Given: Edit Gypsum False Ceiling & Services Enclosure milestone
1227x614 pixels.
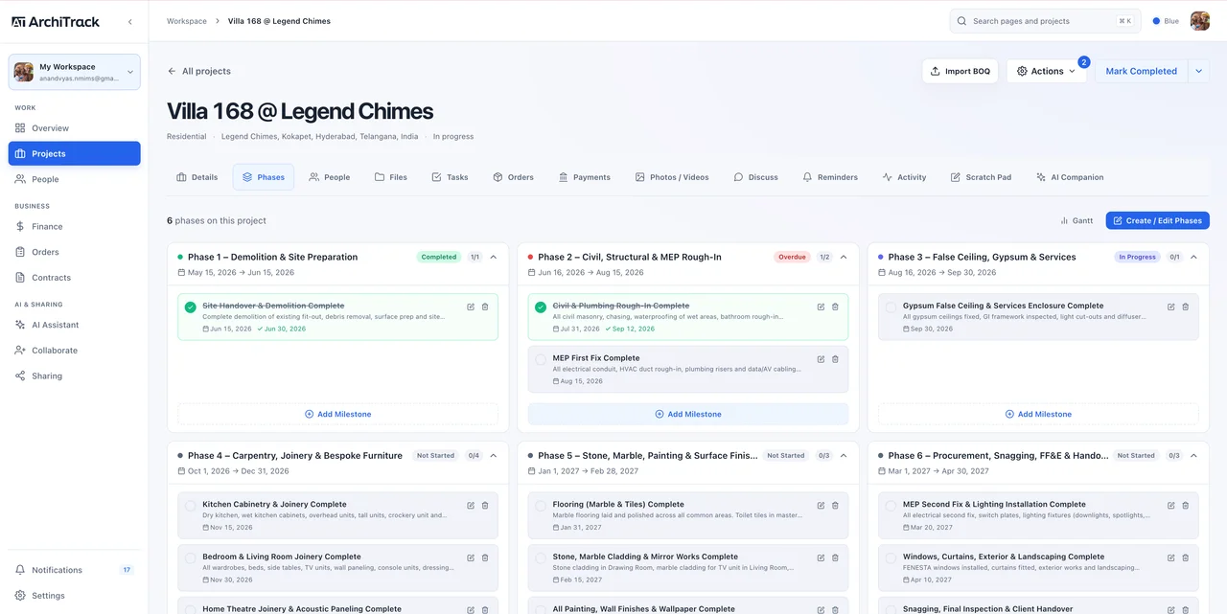Looking at the screenshot, I should 1171,307.
